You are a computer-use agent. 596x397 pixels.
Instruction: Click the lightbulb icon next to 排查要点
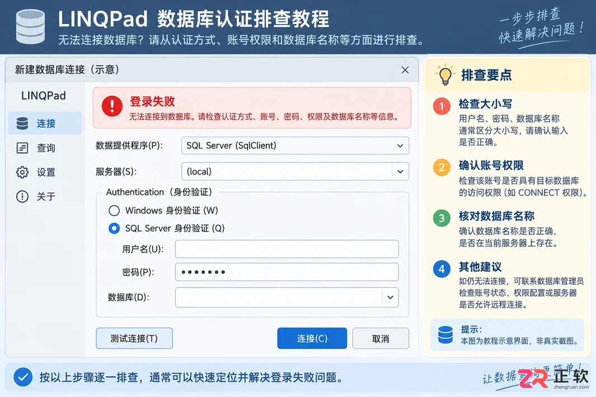tap(445, 74)
